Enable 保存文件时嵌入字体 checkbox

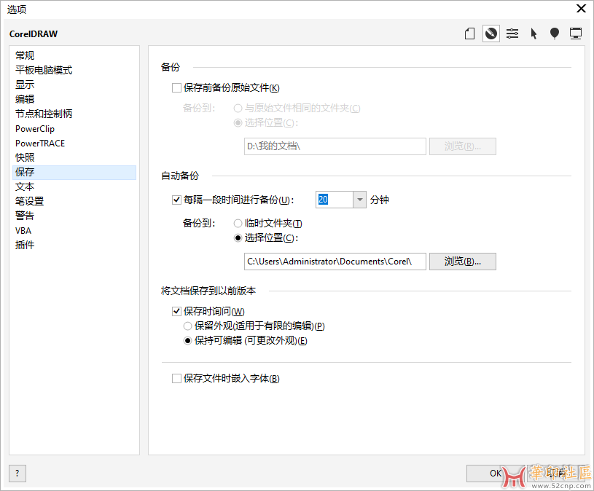(x=176, y=379)
